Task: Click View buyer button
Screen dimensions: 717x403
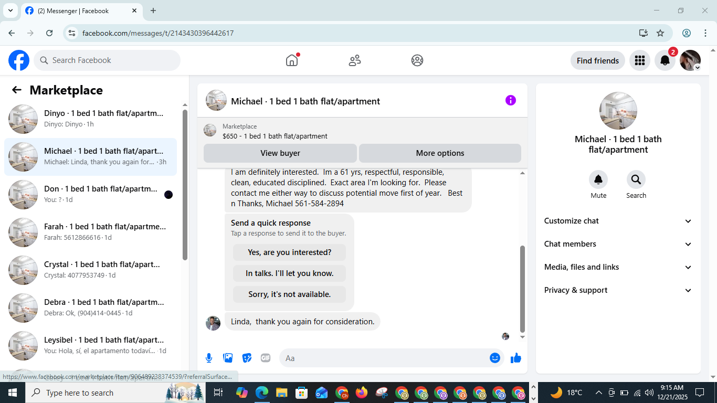Action: pos(280,153)
